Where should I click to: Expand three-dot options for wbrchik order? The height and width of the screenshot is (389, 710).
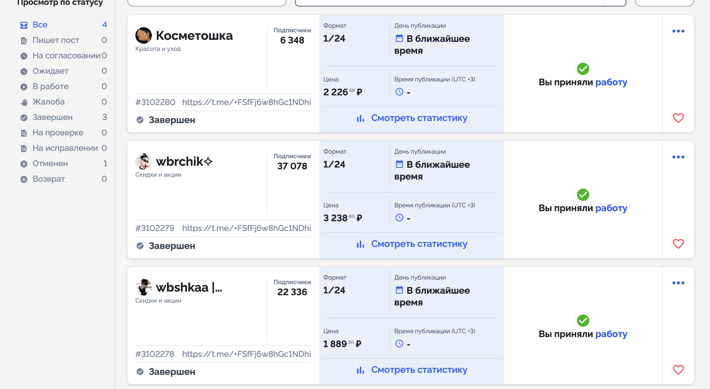click(678, 157)
